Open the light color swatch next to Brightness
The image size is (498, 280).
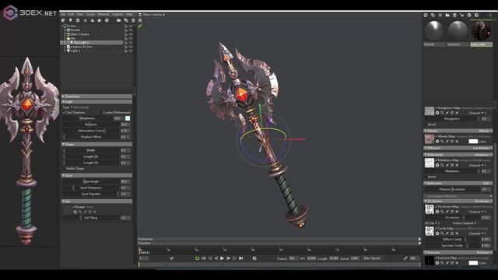point(128,118)
